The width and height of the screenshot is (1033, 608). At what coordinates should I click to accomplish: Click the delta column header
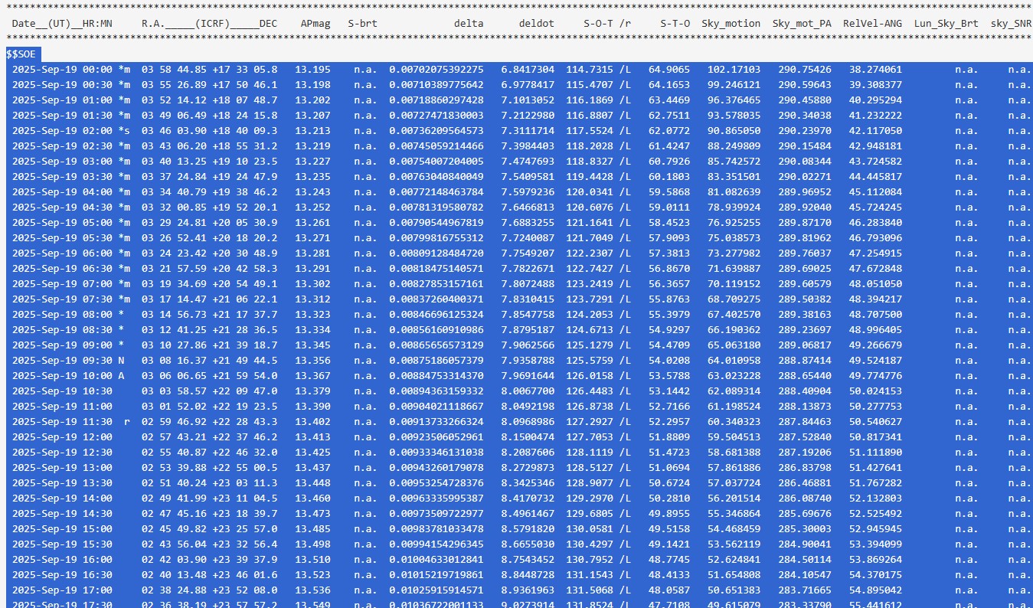(469, 24)
